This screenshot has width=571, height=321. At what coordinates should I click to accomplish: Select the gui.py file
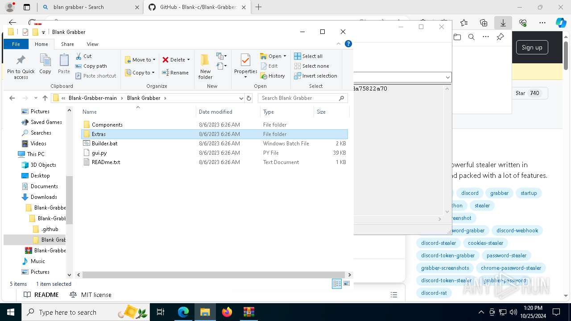click(99, 153)
